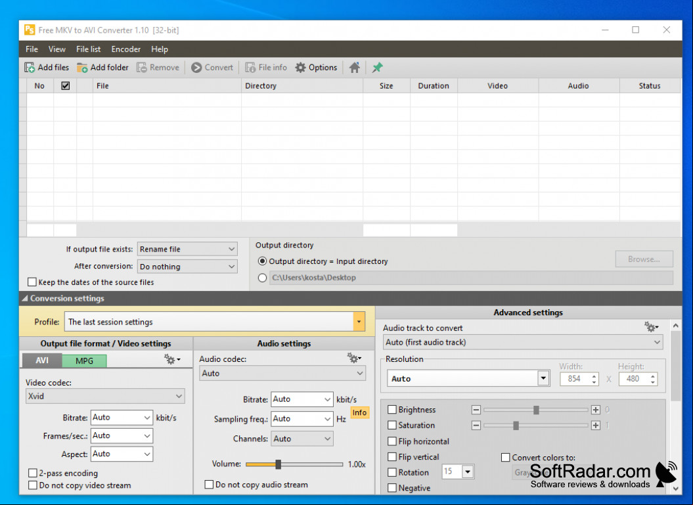Click the Remove toolbar icon
The height and width of the screenshot is (505, 693).
(141, 68)
